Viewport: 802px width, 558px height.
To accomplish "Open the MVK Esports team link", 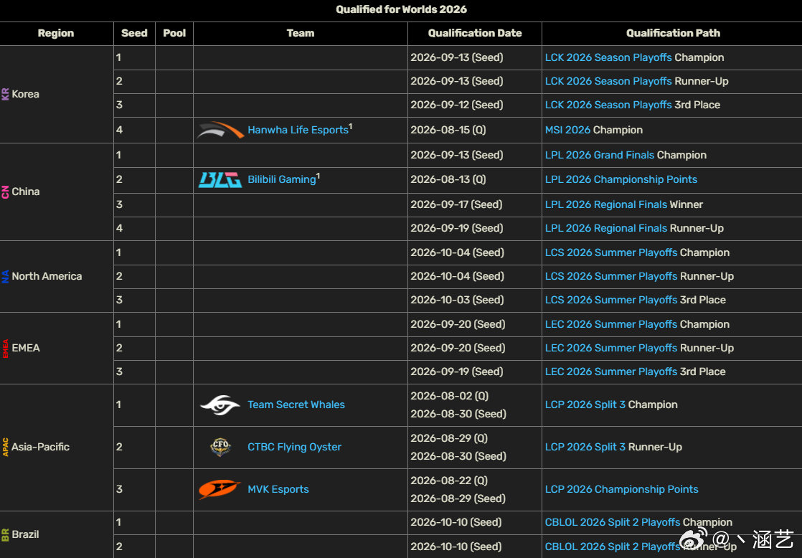I will 278,489.
